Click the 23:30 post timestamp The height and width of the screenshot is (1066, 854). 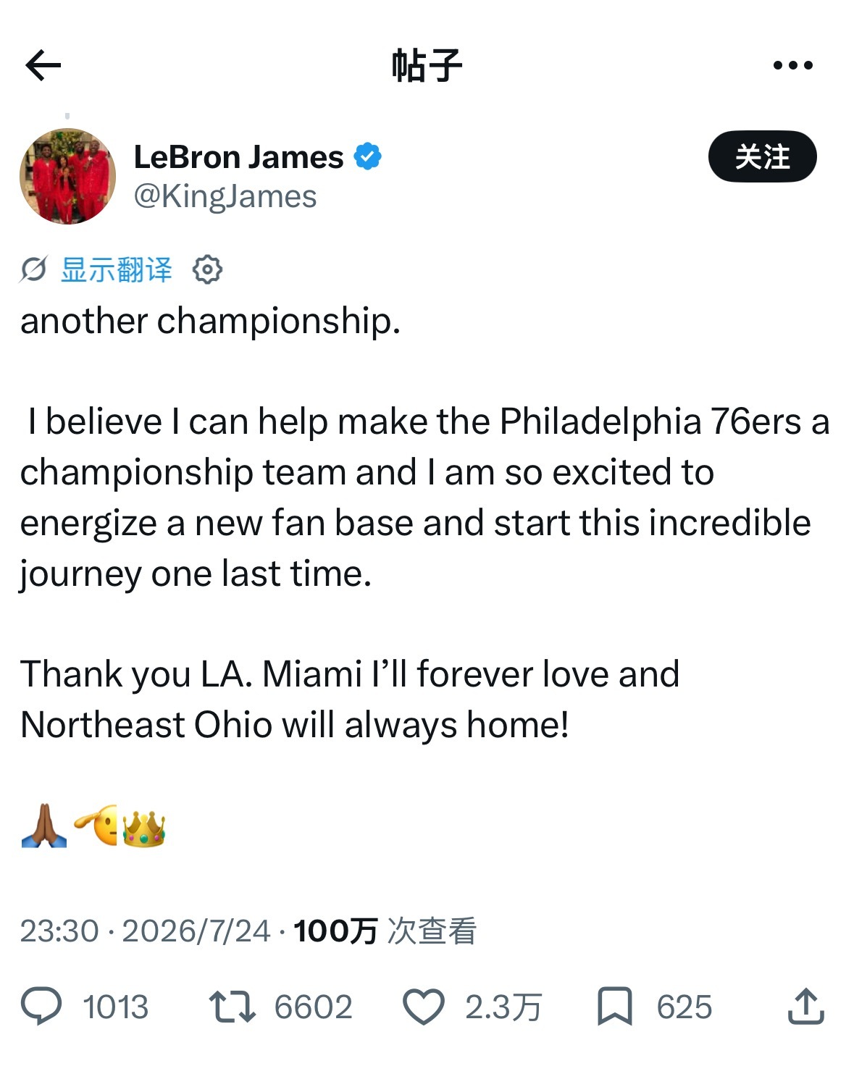click(59, 931)
